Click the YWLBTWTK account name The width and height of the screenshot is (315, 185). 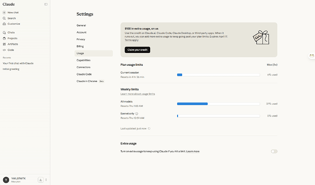coord(18,178)
